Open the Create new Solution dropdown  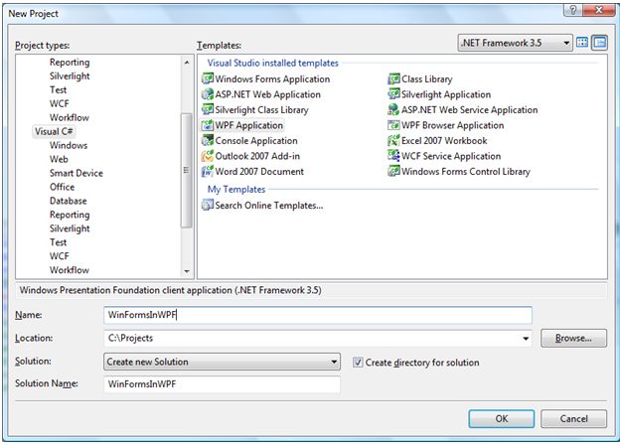(x=222, y=362)
